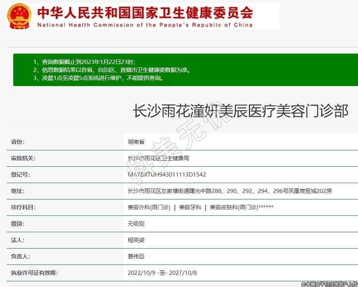The image size is (358, 287).
Task: Click the 中华人民共和国国家卫生健康委员会 header title
Action: pos(145,13)
